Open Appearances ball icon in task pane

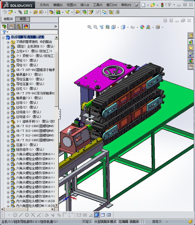[x=191, y=60]
